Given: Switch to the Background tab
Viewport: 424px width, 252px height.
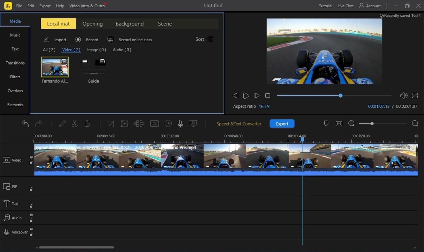Looking at the screenshot, I should coord(129,24).
